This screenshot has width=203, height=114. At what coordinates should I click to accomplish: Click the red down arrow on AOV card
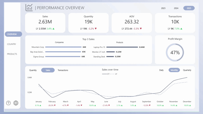(141, 29)
